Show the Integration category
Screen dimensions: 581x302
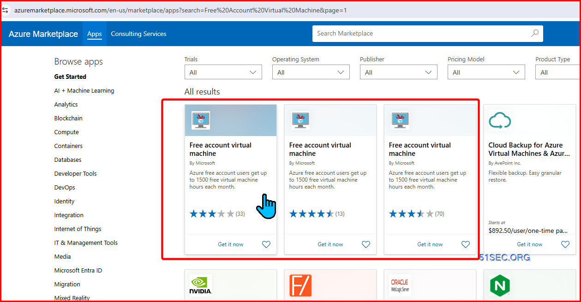69,215
